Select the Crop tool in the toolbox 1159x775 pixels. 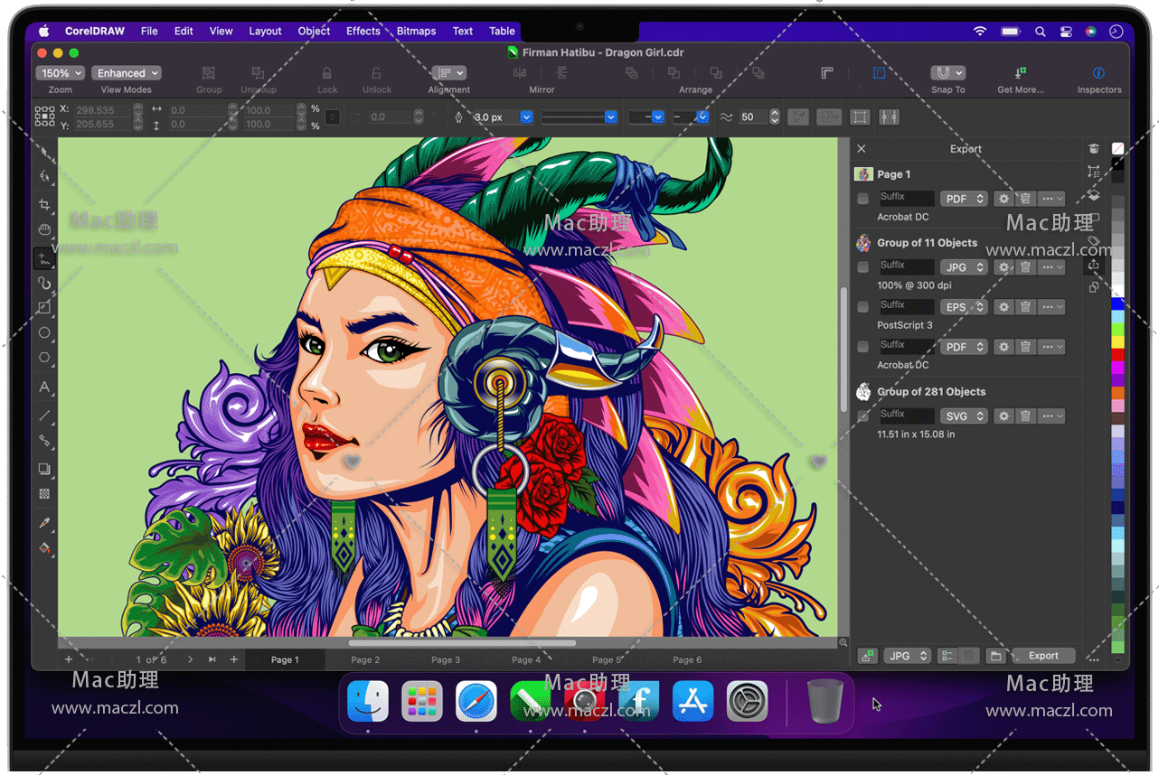point(44,205)
